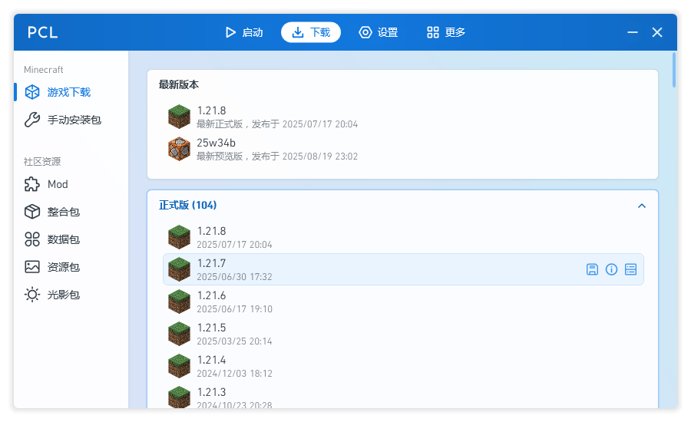Select version 1.21.7 in the list
This screenshot has height=422, width=691.
pos(403,269)
